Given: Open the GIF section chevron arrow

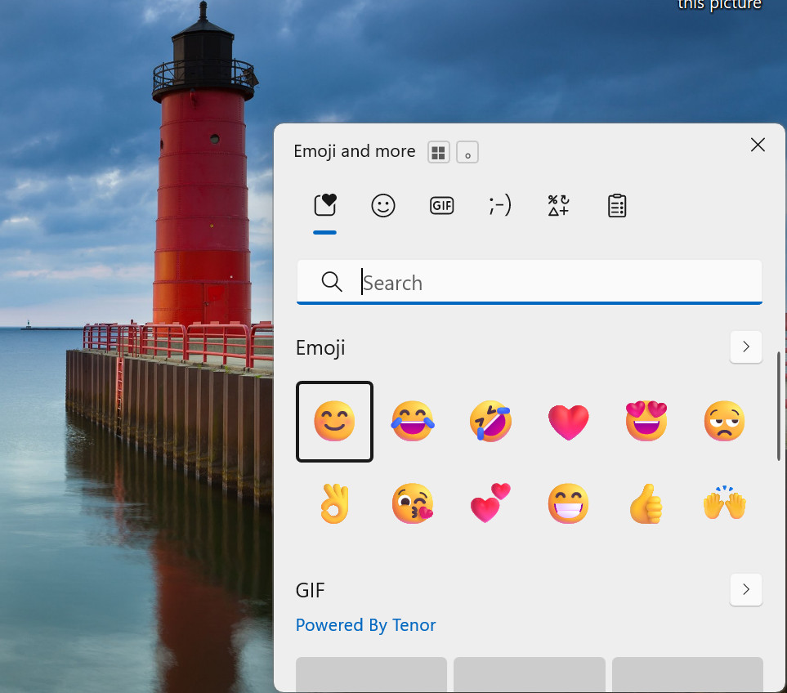Looking at the screenshot, I should (x=745, y=589).
